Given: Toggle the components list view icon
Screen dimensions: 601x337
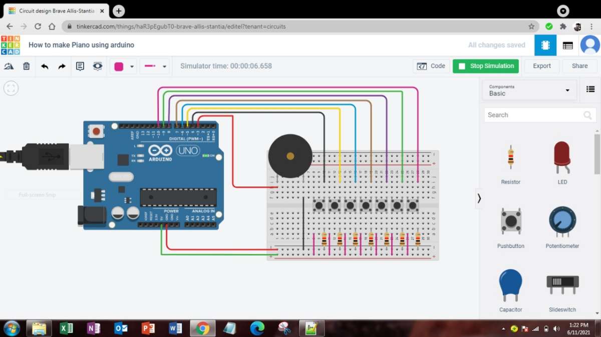Looking at the screenshot, I should [x=590, y=89].
